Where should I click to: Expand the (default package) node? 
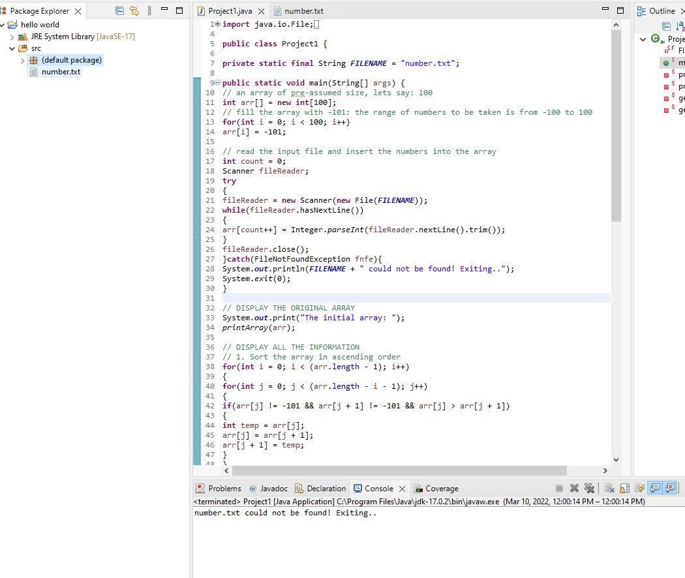22,60
